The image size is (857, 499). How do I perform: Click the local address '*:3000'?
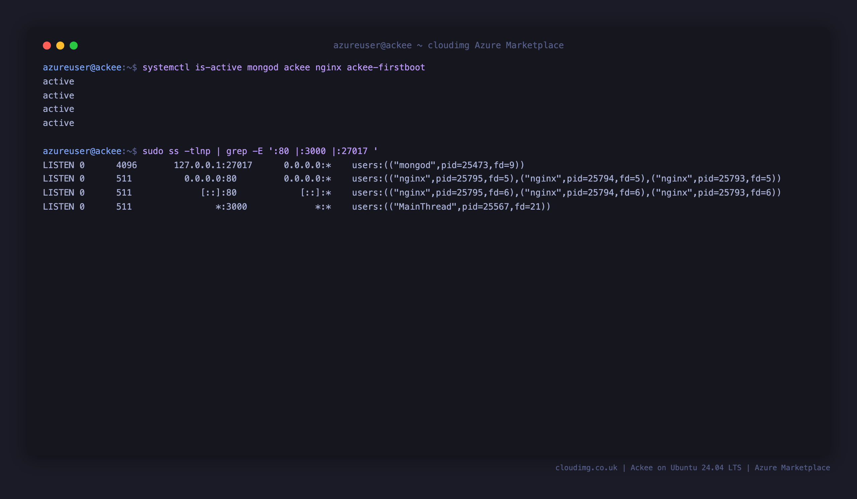tap(231, 207)
